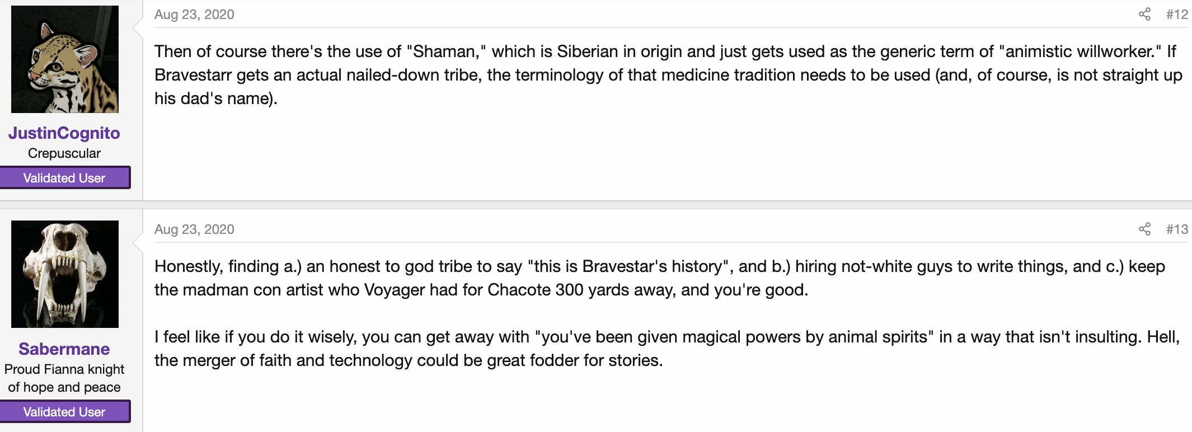Click the gray divider between the two posts
This screenshot has width=1192, height=432.
click(x=596, y=205)
